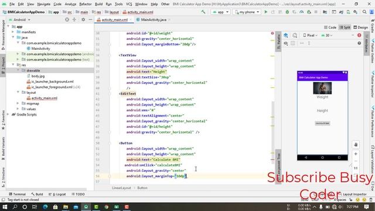Open the taskbar search magnifier
This screenshot has width=375, height=211.
[15, 207]
